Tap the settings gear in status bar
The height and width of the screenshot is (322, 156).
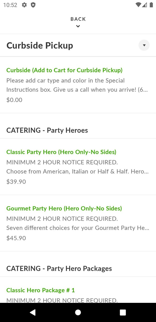coord(24,5)
